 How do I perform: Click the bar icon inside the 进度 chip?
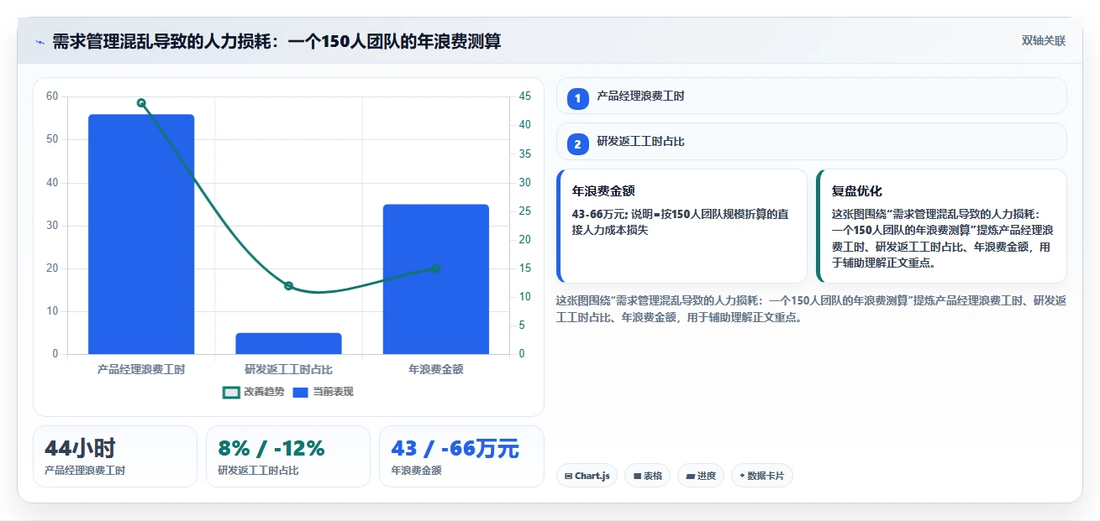(x=691, y=476)
